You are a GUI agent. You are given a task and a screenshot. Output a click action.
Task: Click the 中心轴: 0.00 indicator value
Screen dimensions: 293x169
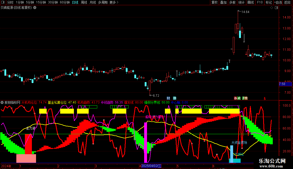pyautogui.click(x=179, y=102)
